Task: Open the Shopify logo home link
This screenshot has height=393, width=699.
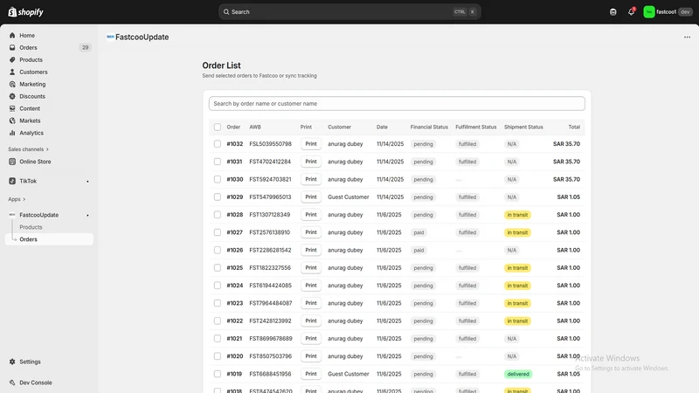Action: 25,12
